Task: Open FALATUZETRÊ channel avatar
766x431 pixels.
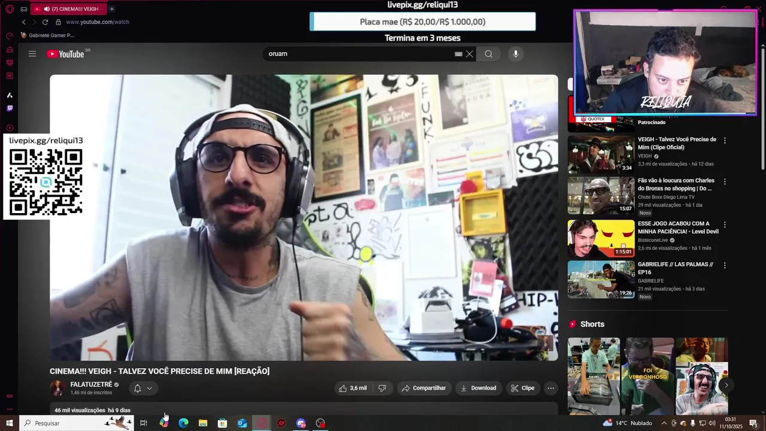Action: coord(58,388)
